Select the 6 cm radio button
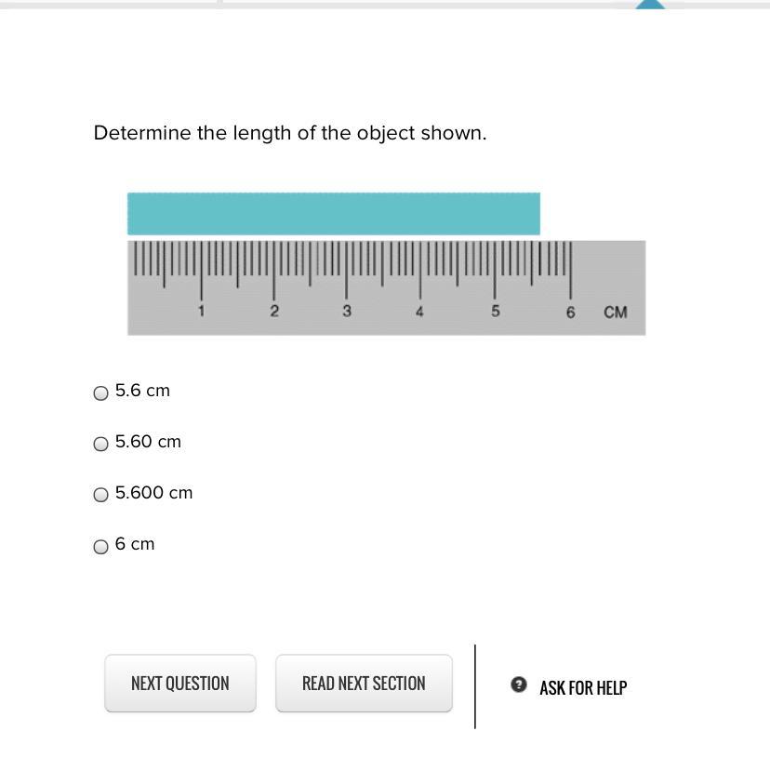The image size is (770, 771). pos(100,546)
